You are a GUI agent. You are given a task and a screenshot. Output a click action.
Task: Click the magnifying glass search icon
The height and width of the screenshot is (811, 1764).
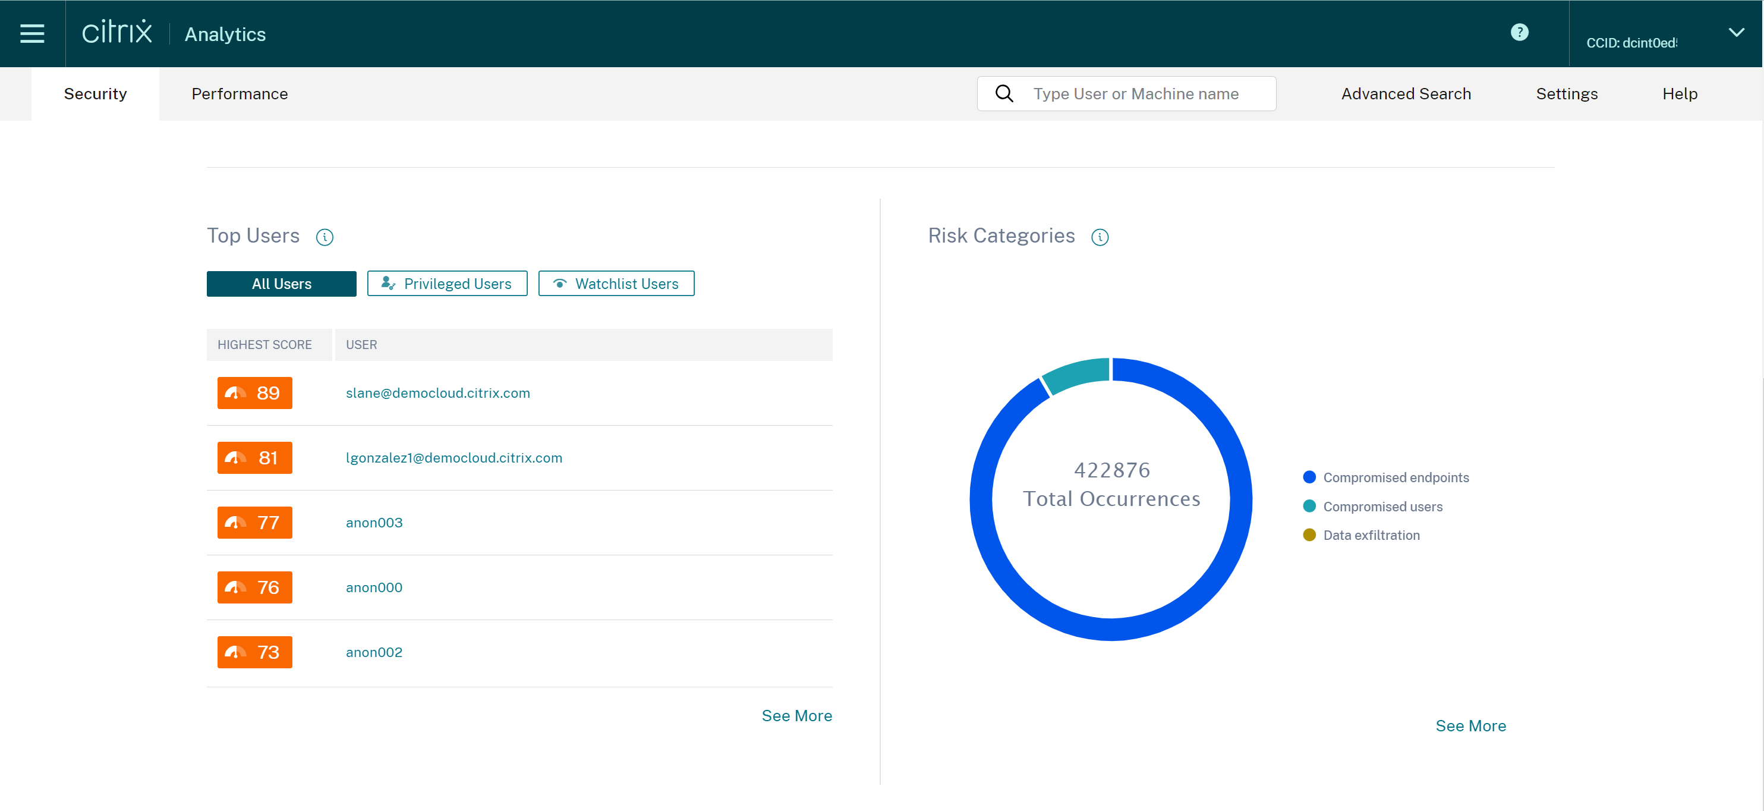(x=1004, y=94)
